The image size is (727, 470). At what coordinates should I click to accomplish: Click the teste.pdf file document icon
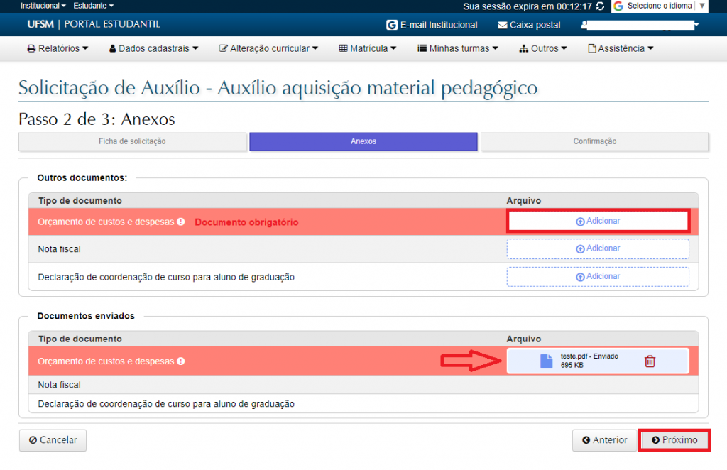click(x=545, y=361)
